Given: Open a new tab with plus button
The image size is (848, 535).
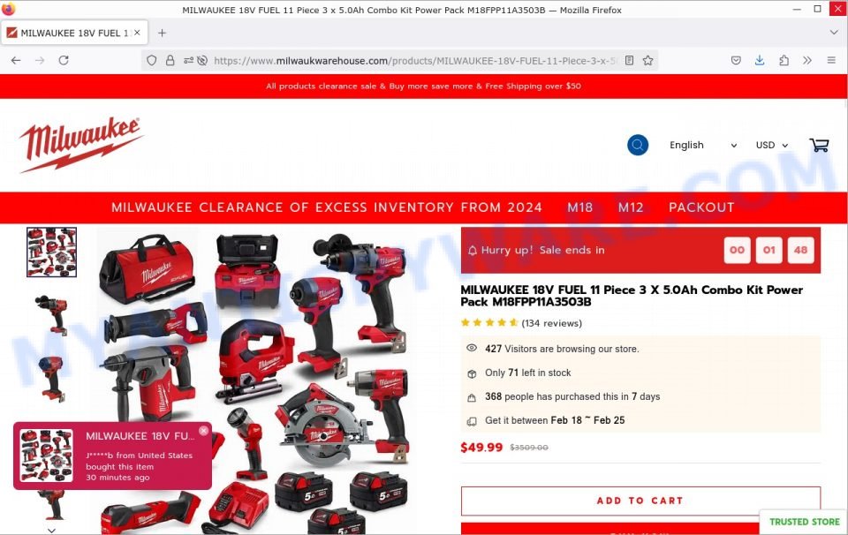Looking at the screenshot, I should click(162, 33).
